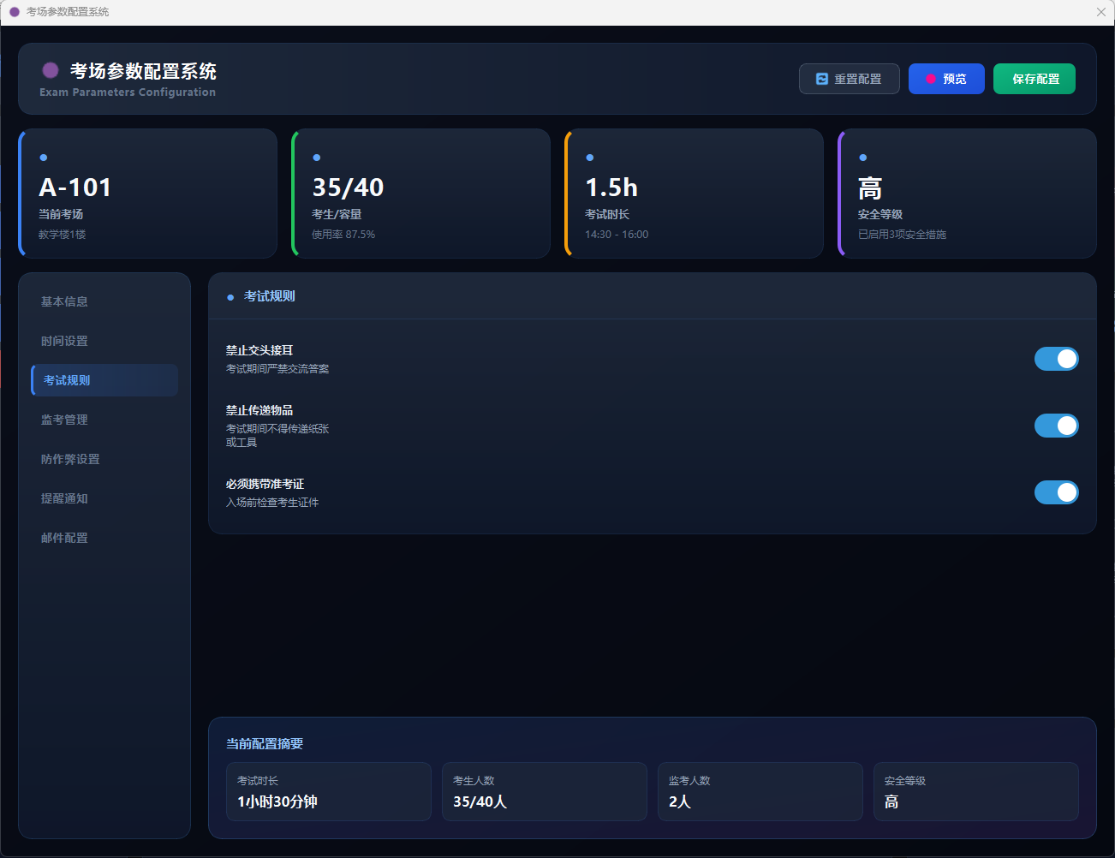Select 监考管理 from the sidebar
The width and height of the screenshot is (1115, 858).
point(65,420)
